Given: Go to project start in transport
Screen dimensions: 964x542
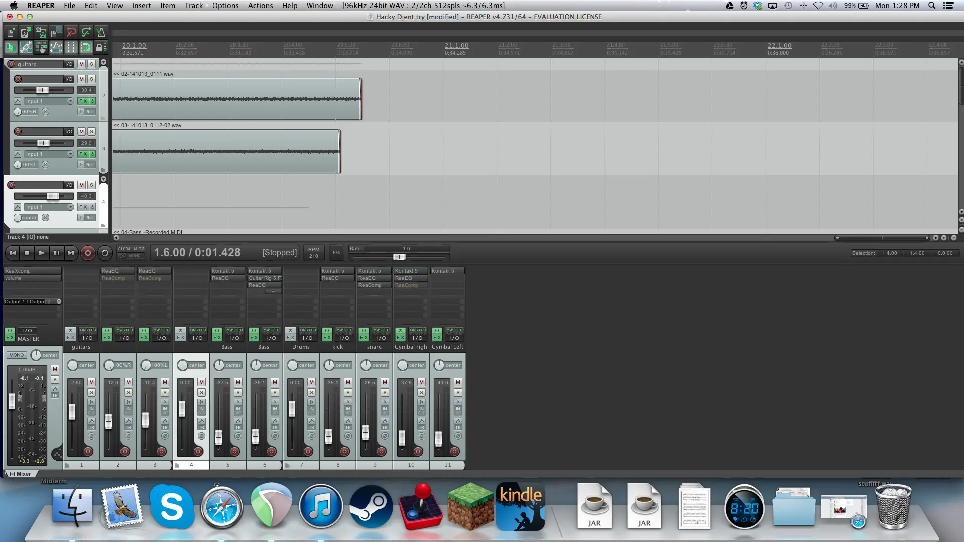Looking at the screenshot, I should 13,253.
